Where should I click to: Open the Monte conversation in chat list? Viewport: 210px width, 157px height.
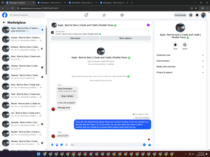pos(23,105)
